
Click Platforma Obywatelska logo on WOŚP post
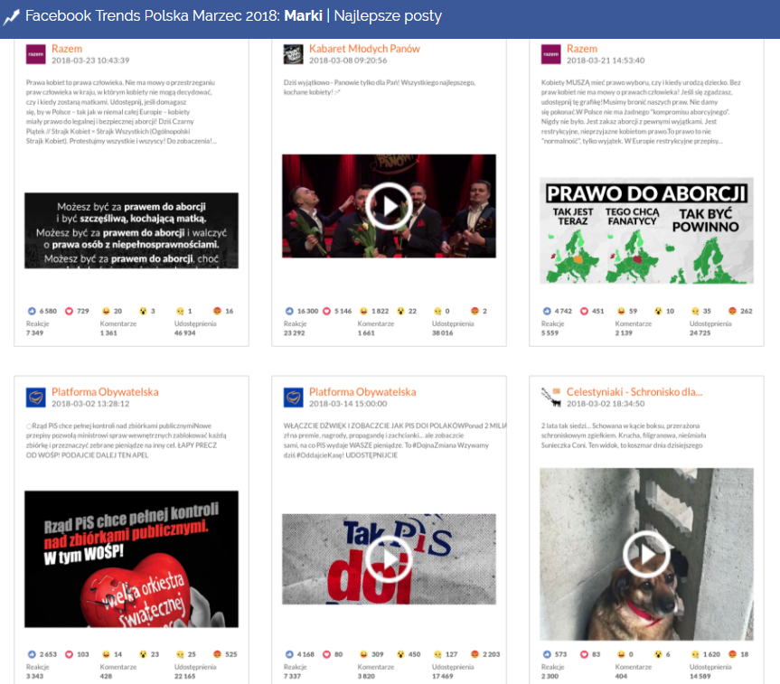35,398
